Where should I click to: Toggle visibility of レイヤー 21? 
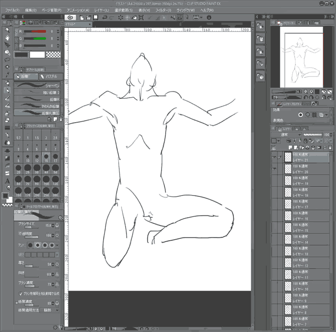(x=273, y=157)
